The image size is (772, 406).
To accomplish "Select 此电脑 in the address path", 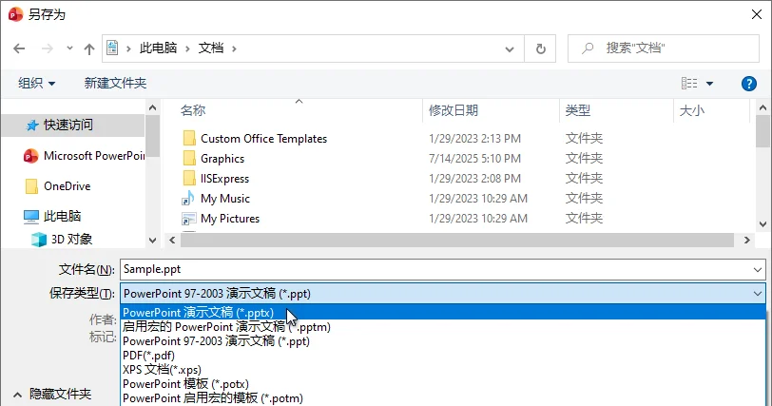I will (x=158, y=48).
